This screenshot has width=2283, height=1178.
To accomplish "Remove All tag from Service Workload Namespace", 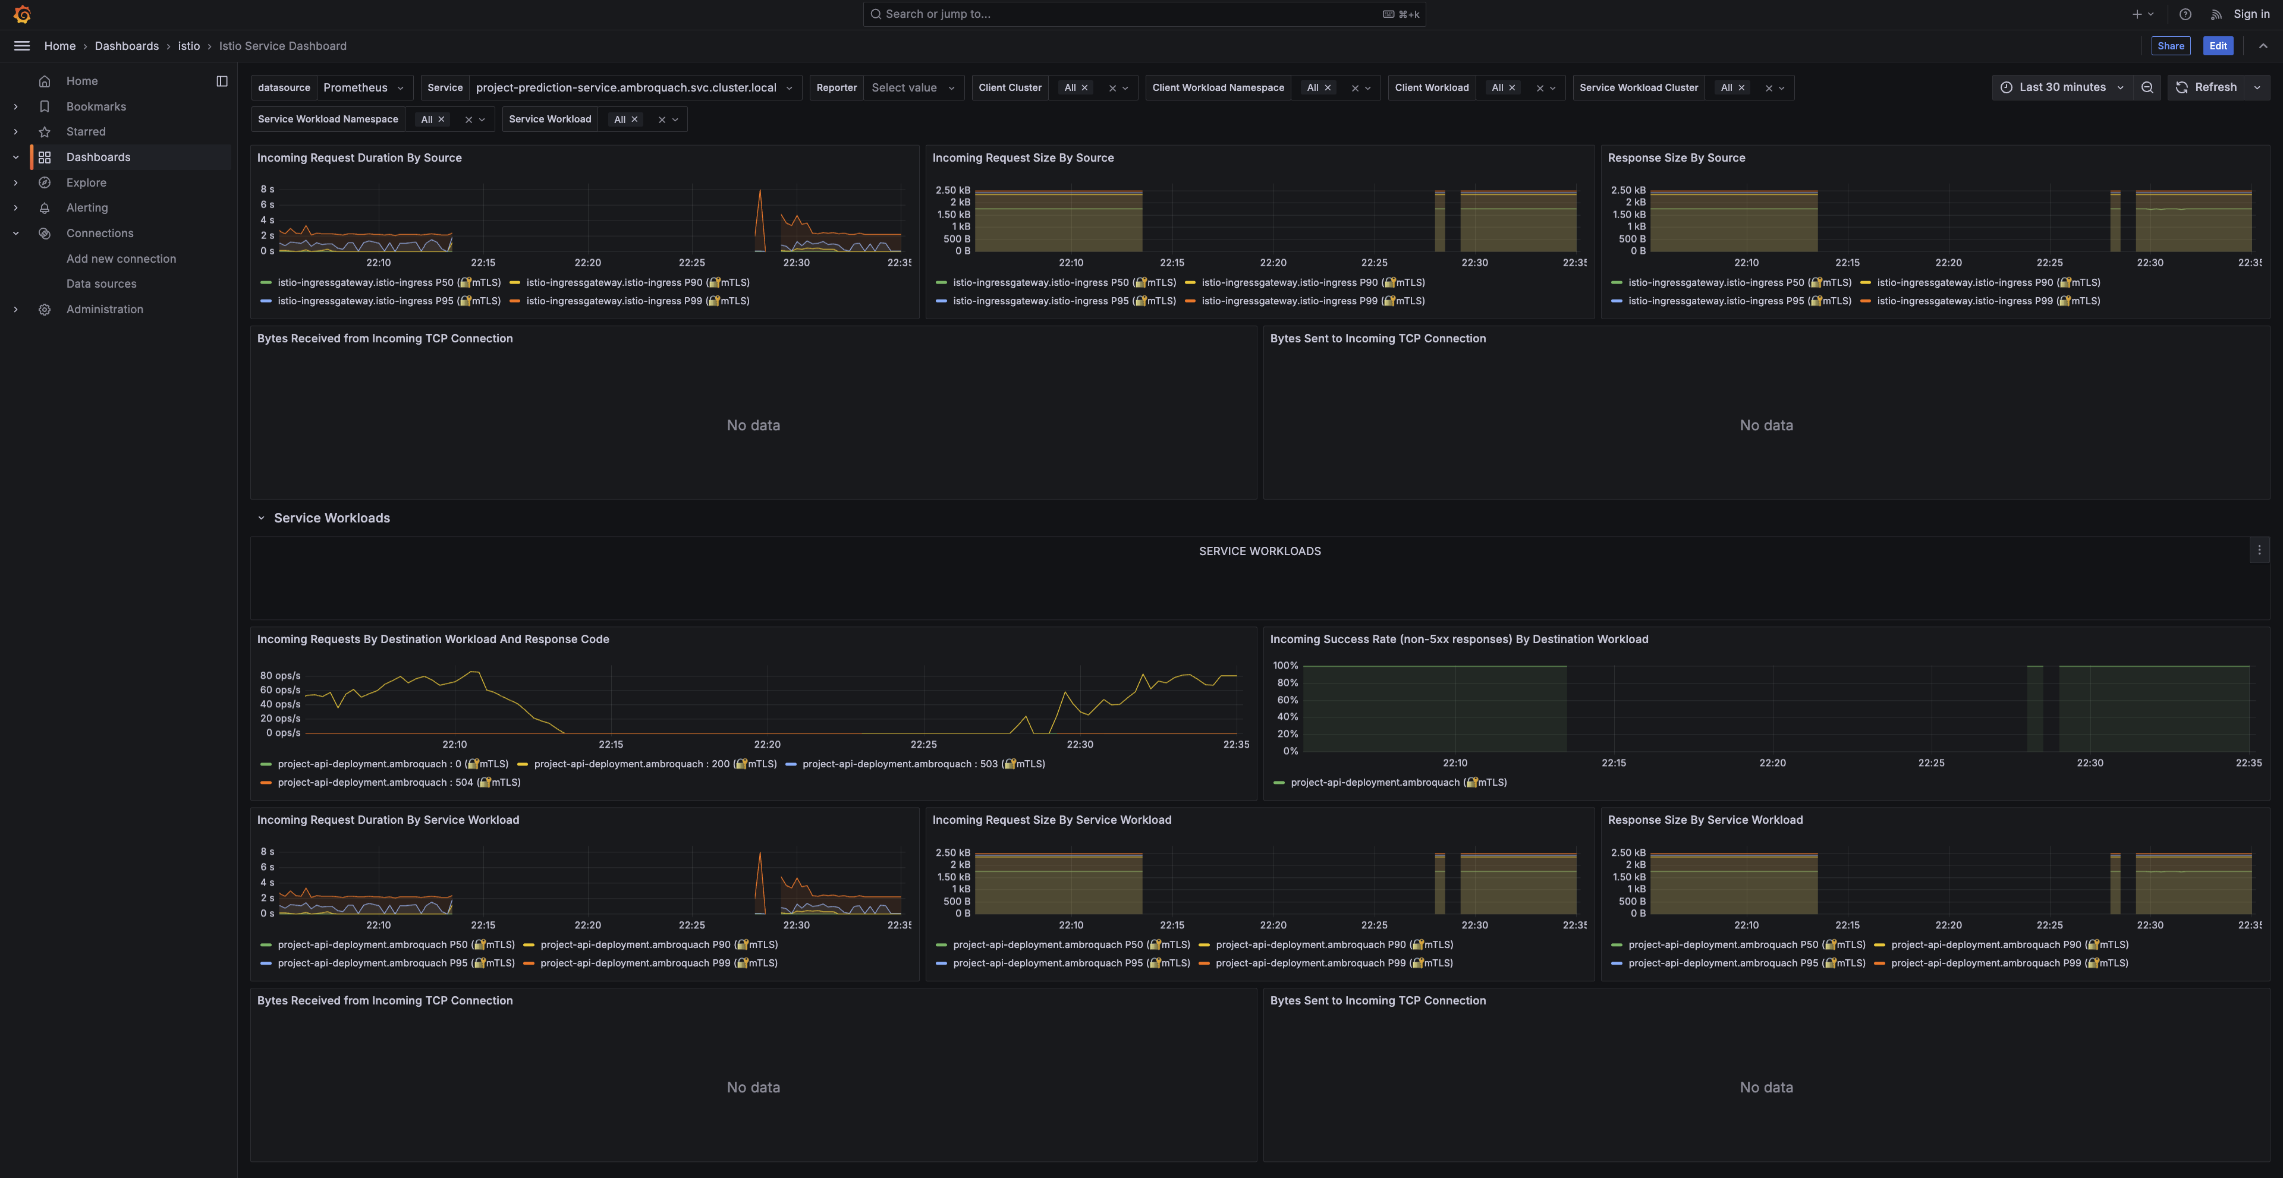I will 441,119.
